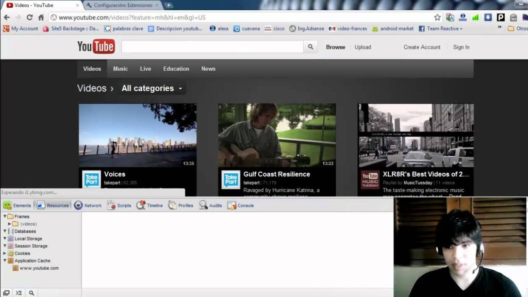Undock DevTools into separate window

6,293
